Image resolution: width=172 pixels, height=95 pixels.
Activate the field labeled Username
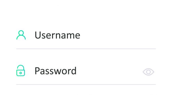(86, 35)
